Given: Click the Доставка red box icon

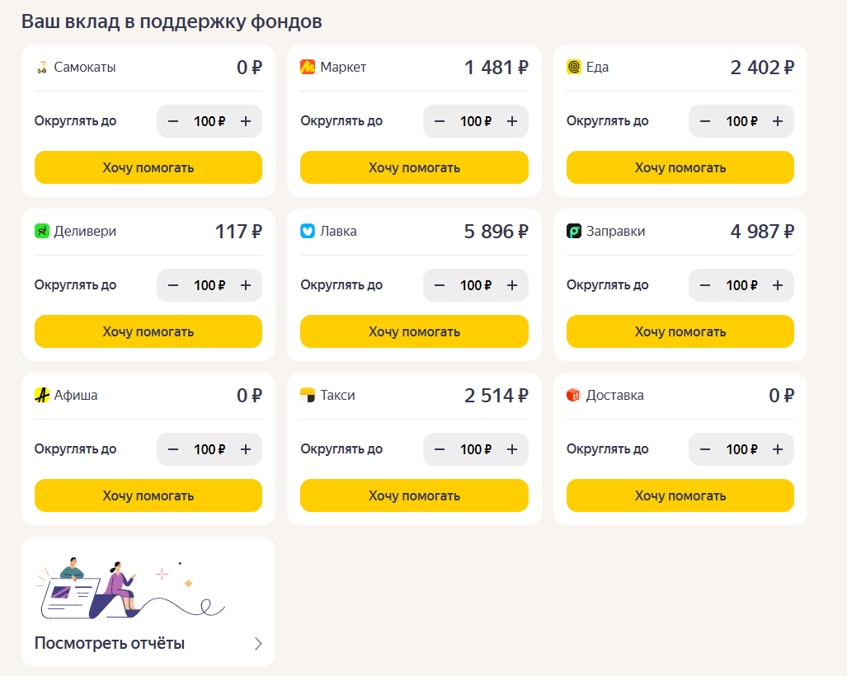Looking at the screenshot, I should click(x=574, y=395).
